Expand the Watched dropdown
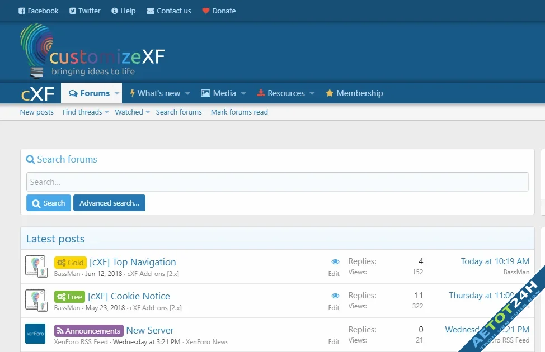 (147, 112)
